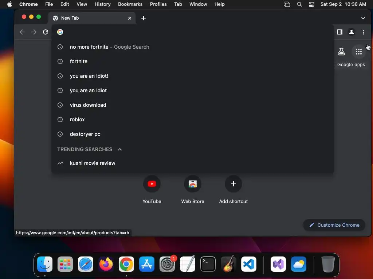Viewport: 373px width, 279px height.
Task: Open Safari from the Dock
Action: click(x=86, y=264)
